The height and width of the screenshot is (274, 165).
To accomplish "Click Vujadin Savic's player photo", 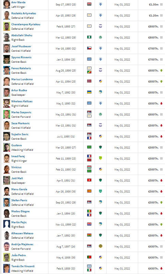I will [x=6, y=136].
